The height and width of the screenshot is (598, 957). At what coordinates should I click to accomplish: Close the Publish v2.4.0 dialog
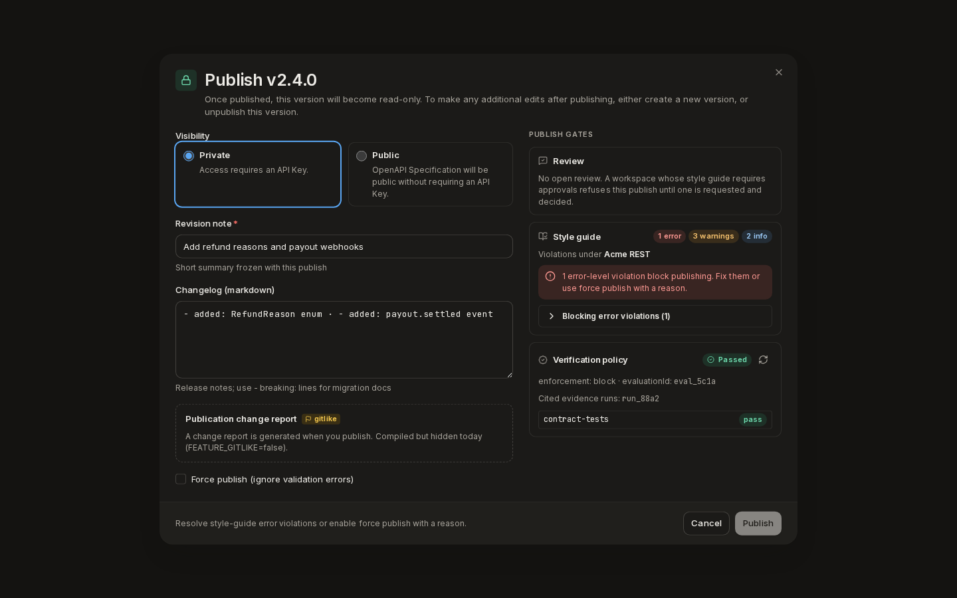pyautogui.click(x=779, y=72)
